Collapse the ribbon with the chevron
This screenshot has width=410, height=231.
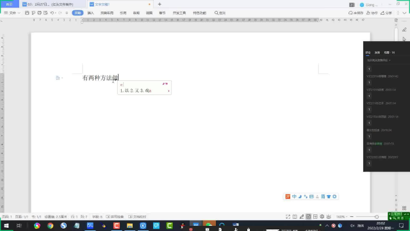(404, 13)
